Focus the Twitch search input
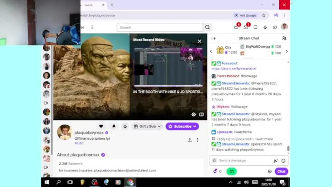 (x=160, y=27)
